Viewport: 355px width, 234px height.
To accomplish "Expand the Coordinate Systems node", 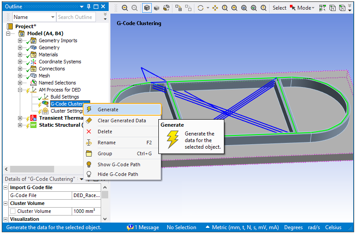I will (20, 62).
